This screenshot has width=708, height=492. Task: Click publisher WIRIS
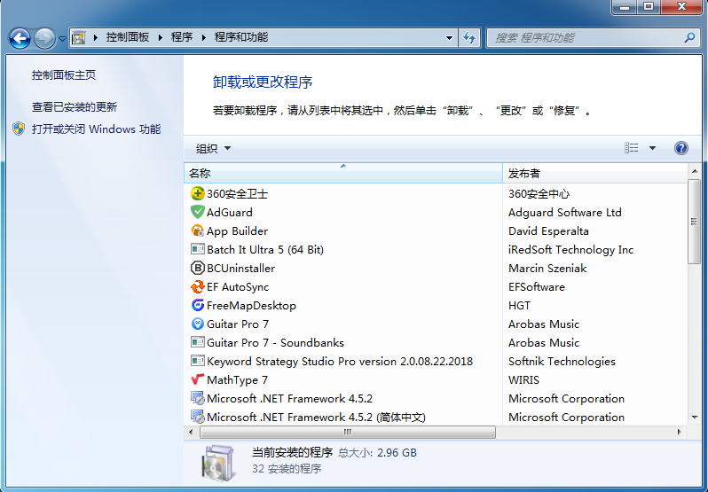523,379
